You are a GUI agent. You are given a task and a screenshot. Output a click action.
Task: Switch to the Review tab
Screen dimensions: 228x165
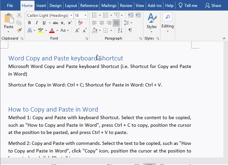(126, 6)
